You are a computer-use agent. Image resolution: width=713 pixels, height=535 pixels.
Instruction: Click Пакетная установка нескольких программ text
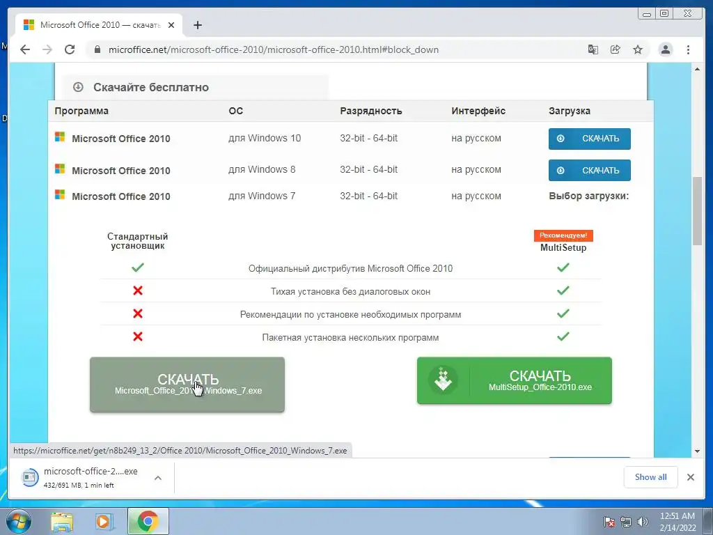point(351,338)
